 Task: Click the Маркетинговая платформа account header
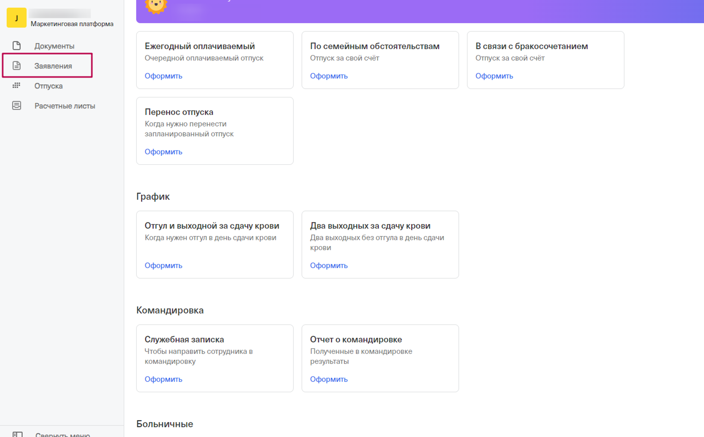coord(72,24)
